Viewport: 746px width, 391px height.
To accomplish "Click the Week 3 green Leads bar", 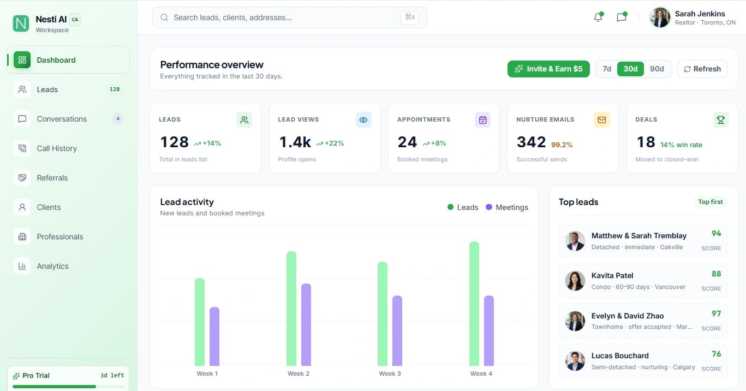I will (383, 314).
